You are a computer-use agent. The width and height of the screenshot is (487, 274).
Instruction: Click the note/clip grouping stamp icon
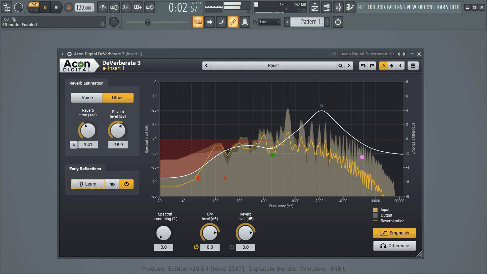click(x=245, y=22)
